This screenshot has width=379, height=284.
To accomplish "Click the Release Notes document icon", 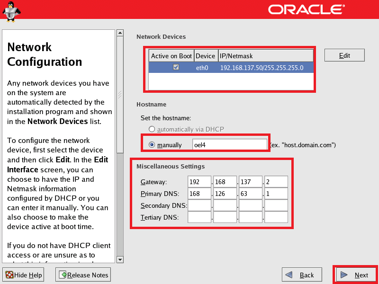I will (63, 275).
